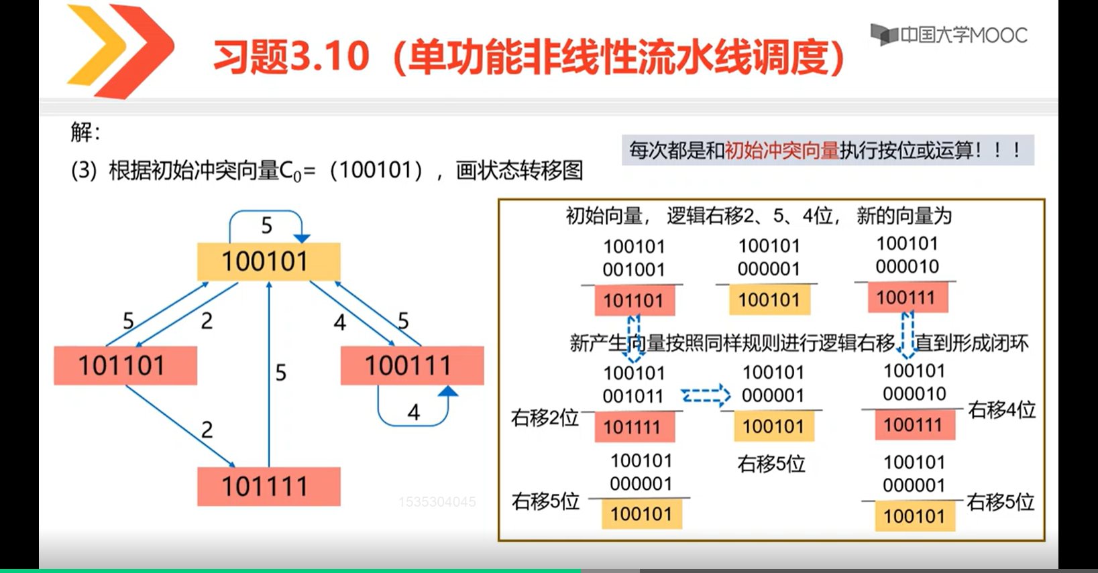Click the 右移4位 label
Viewport: 1098px width, 573px height.
tap(1001, 409)
